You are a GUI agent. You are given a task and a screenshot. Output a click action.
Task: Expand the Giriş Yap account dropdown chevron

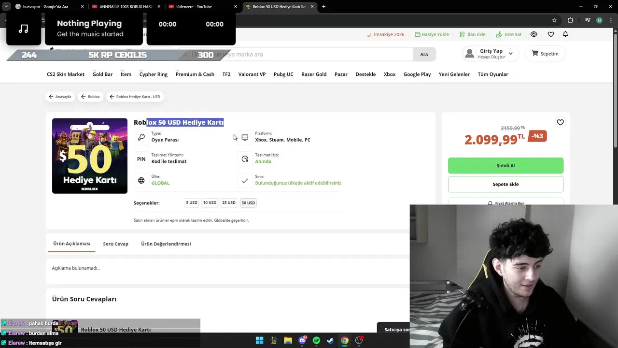pos(510,54)
